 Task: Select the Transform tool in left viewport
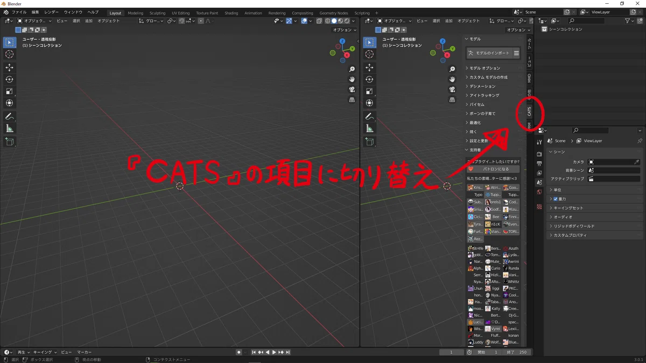click(x=10, y=103)
